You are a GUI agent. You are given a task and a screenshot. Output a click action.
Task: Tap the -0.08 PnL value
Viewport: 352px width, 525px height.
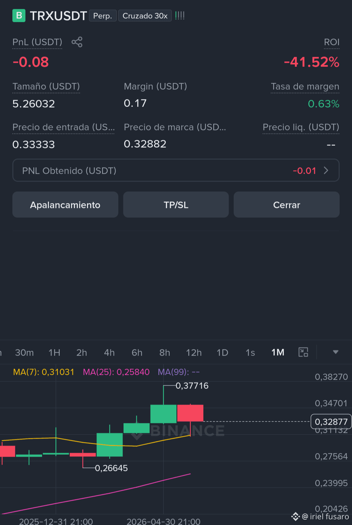[31, 62]
